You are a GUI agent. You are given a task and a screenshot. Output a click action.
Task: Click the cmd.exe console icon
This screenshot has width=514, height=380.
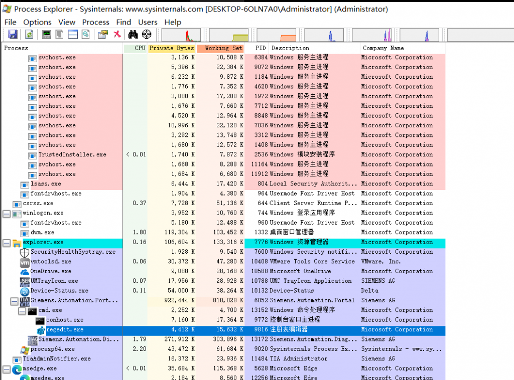[x=32, y=311]
